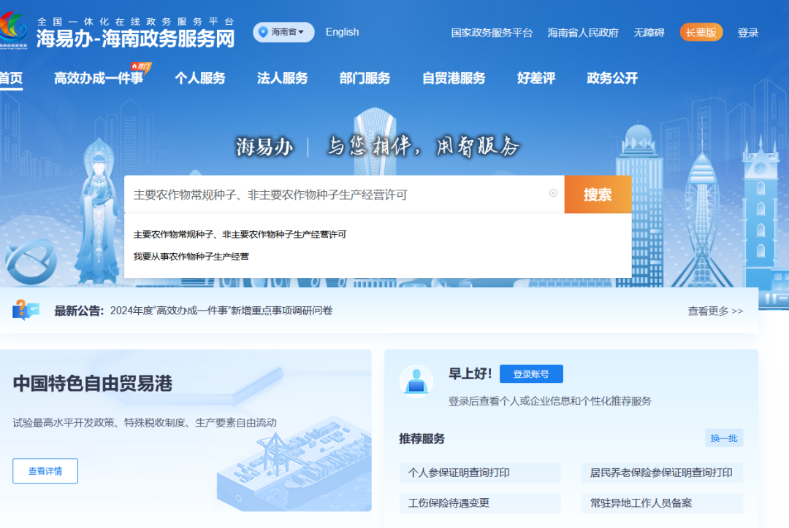Switch to the 长辈版 elder version
Screen dimensions: 789x528
701,32
